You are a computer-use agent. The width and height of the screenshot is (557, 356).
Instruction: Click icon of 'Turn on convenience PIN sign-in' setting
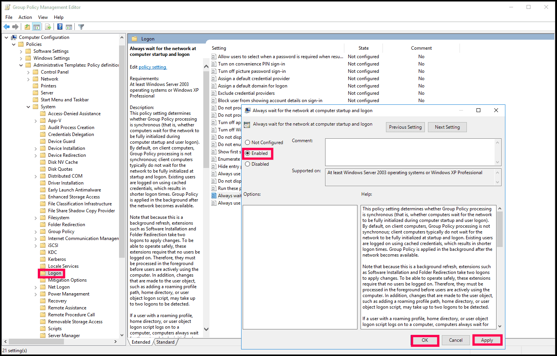click(x=214, y=64)
